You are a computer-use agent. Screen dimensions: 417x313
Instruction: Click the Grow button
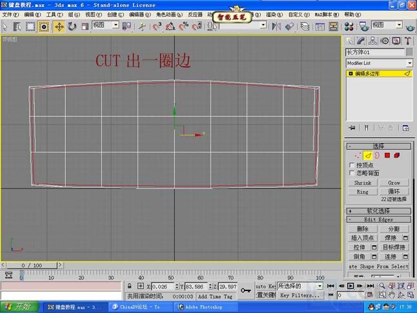coord(394,183)
